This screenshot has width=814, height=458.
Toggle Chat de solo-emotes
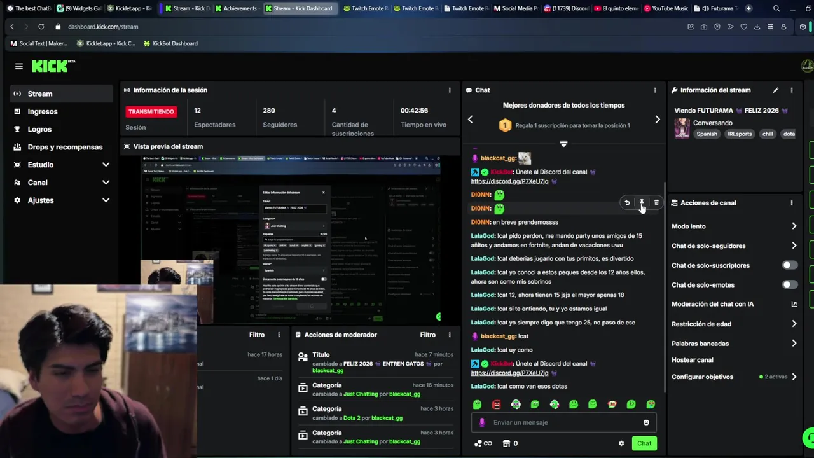[789, 285]
